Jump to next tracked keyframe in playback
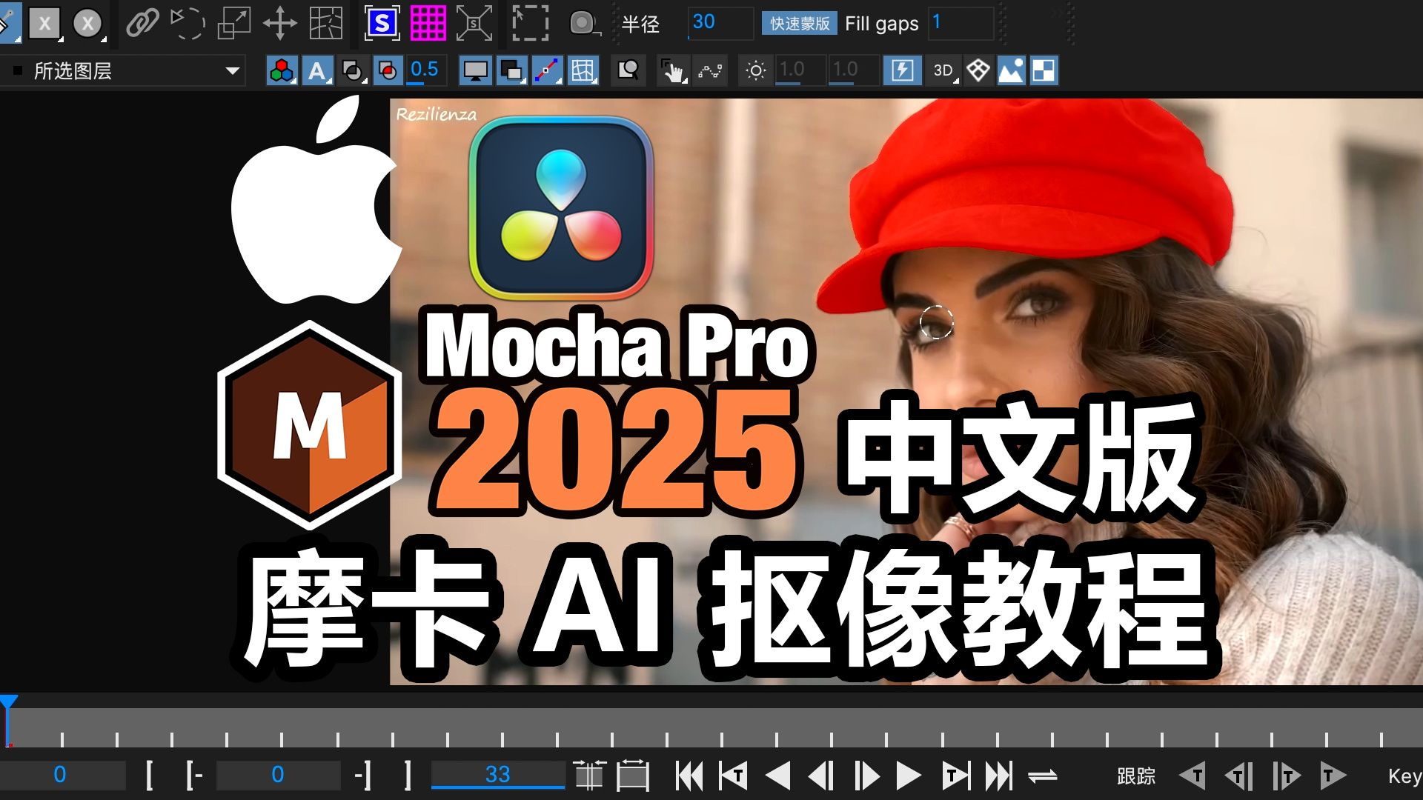 coord(955,776)
